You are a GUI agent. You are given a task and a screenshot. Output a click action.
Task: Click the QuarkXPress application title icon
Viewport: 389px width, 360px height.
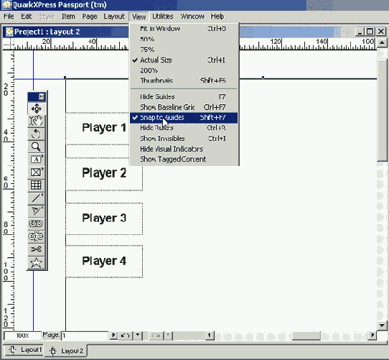6,5
